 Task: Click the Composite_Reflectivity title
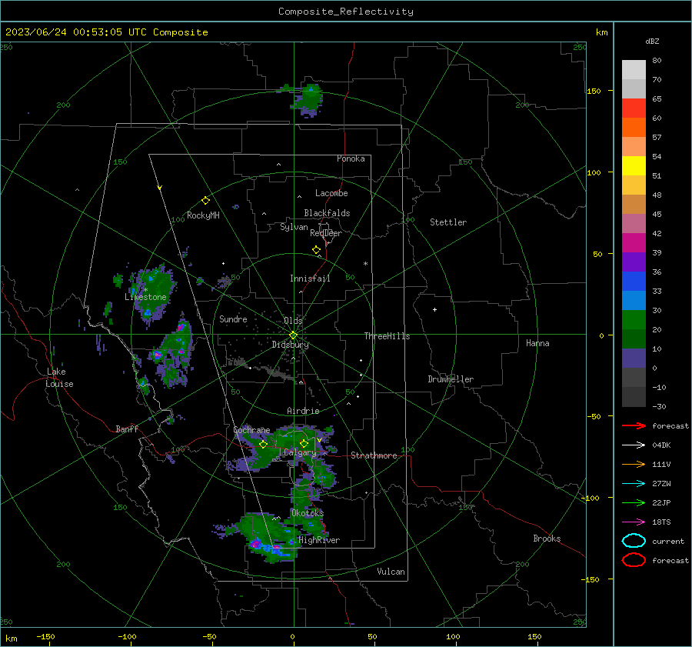(346, 12)
